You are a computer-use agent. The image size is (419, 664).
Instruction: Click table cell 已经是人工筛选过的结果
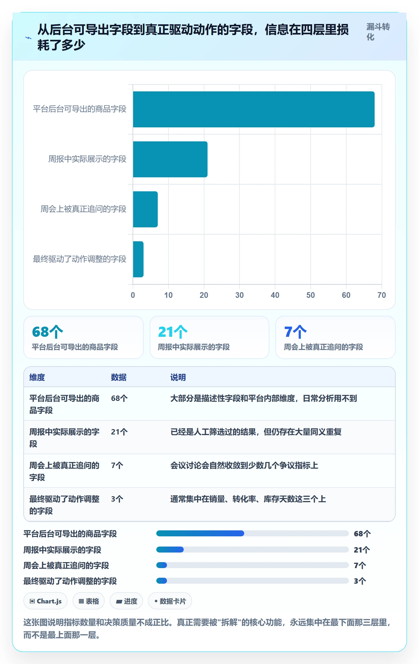(256, 432)
